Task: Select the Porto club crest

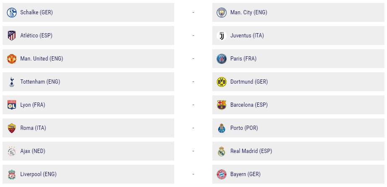Action: point(222,128)
